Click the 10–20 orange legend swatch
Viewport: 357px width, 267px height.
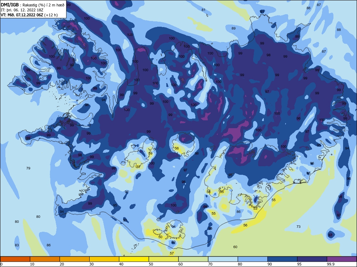click(45, 259)
